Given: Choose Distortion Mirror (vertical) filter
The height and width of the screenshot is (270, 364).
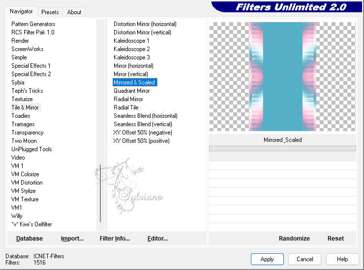Looking at the screenshot, I should click(x=142, y=32).
